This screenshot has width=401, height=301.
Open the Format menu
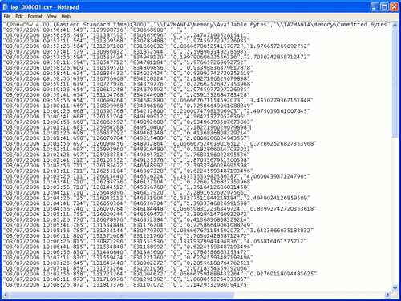(35, 17)
